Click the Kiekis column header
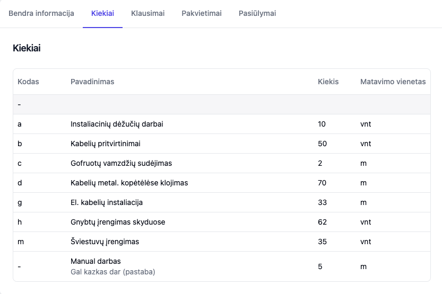 [328, 82]
